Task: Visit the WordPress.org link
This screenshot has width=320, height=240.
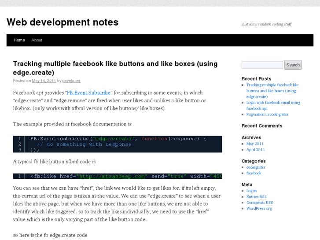Action: click(259, 209)
